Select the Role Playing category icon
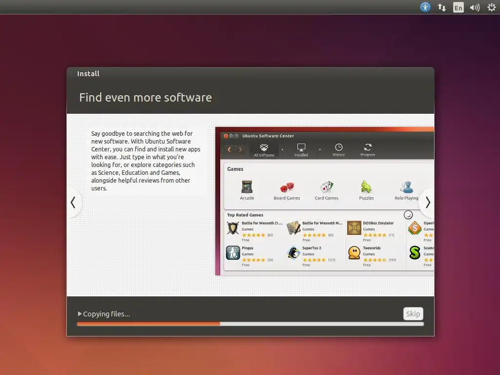This screenshot has height=375, width=500. point(407,187)
